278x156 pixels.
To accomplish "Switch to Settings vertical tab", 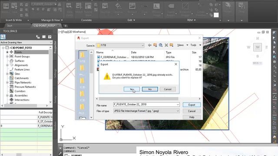I will (55, 73).
